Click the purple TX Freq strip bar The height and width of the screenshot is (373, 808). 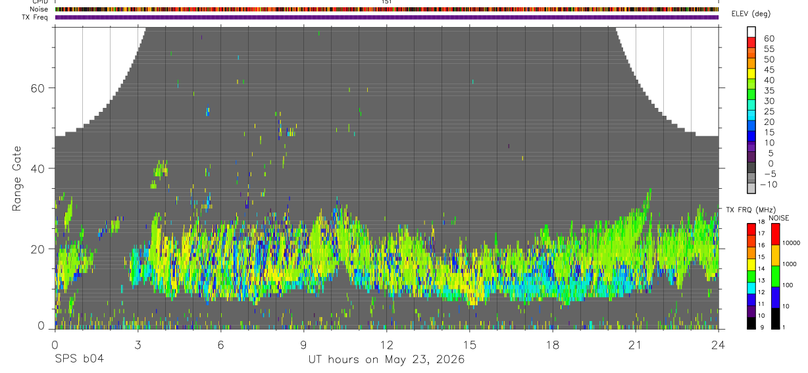click(387, 17)
